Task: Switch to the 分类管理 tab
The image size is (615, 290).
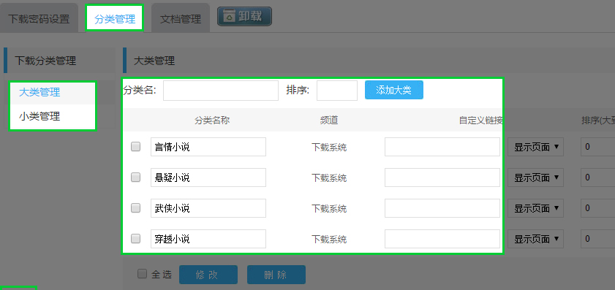Action: [115, 19]
